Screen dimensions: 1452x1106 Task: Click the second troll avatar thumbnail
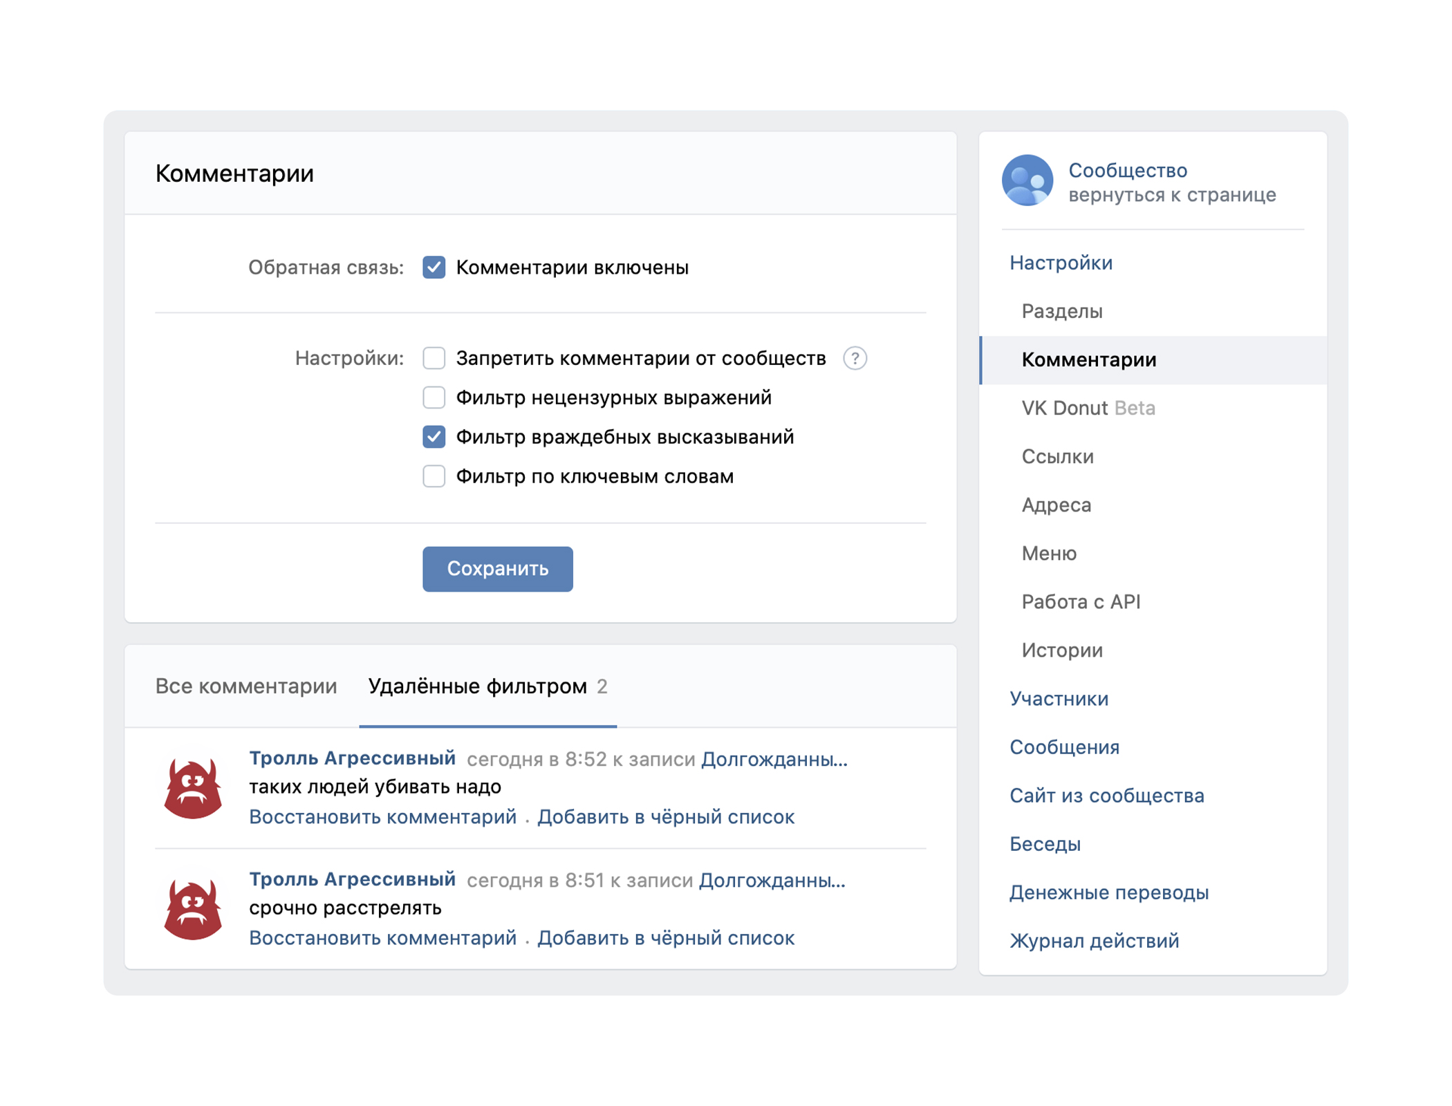coord(193,909)
